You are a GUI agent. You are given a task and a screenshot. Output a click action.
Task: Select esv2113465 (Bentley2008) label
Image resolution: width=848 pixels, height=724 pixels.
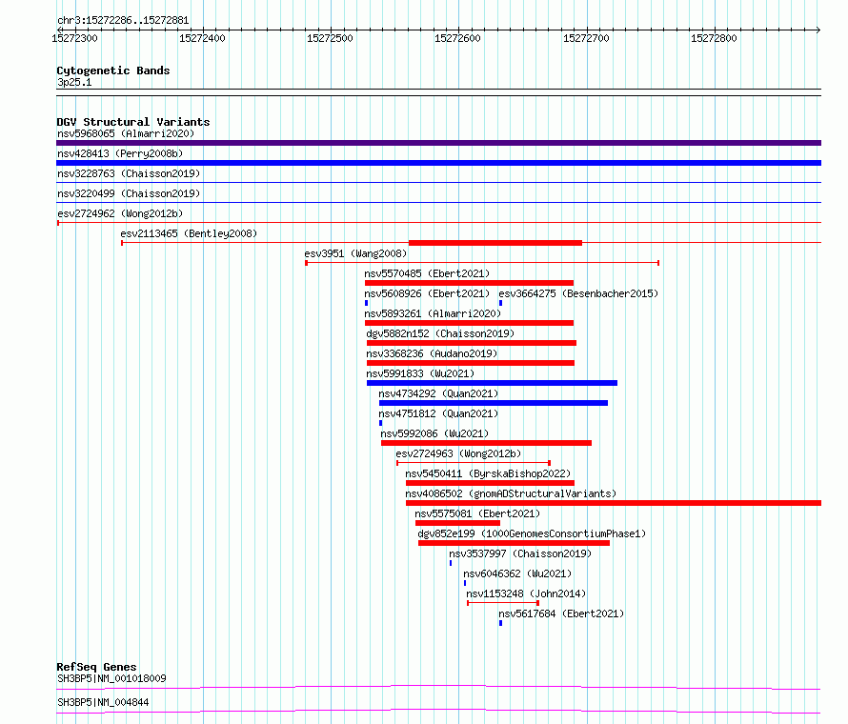189,233
